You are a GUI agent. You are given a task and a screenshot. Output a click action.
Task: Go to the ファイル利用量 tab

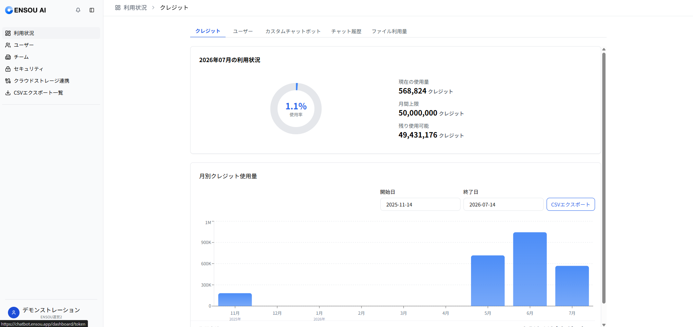pos(389,31)
